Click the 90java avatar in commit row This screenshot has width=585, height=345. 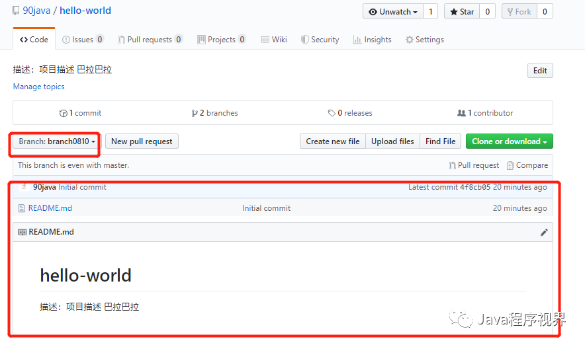[x=24, y=186]
